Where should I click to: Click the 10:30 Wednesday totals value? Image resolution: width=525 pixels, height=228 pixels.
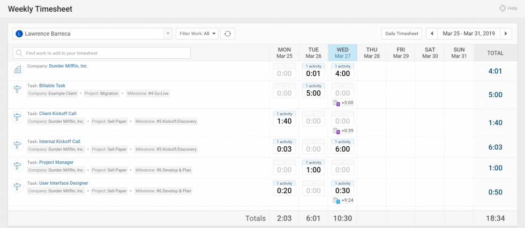342,218
